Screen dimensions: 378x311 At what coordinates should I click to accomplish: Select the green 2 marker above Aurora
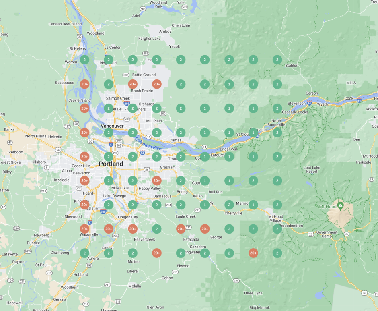click(84, 253)
